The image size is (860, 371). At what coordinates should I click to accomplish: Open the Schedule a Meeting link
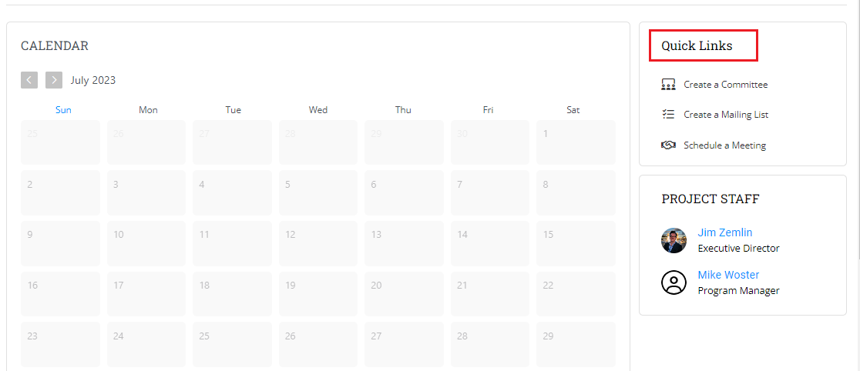pyautogui.click(x=724, y=145)
